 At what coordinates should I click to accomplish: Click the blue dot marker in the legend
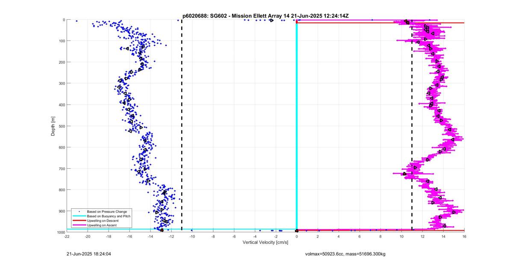(79, 211)
